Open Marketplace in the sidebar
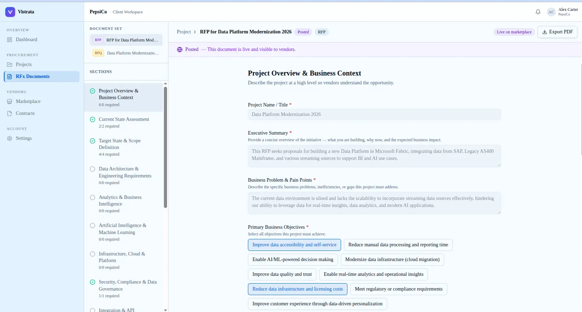The image size is (582, 312). (x=41, y=102)
